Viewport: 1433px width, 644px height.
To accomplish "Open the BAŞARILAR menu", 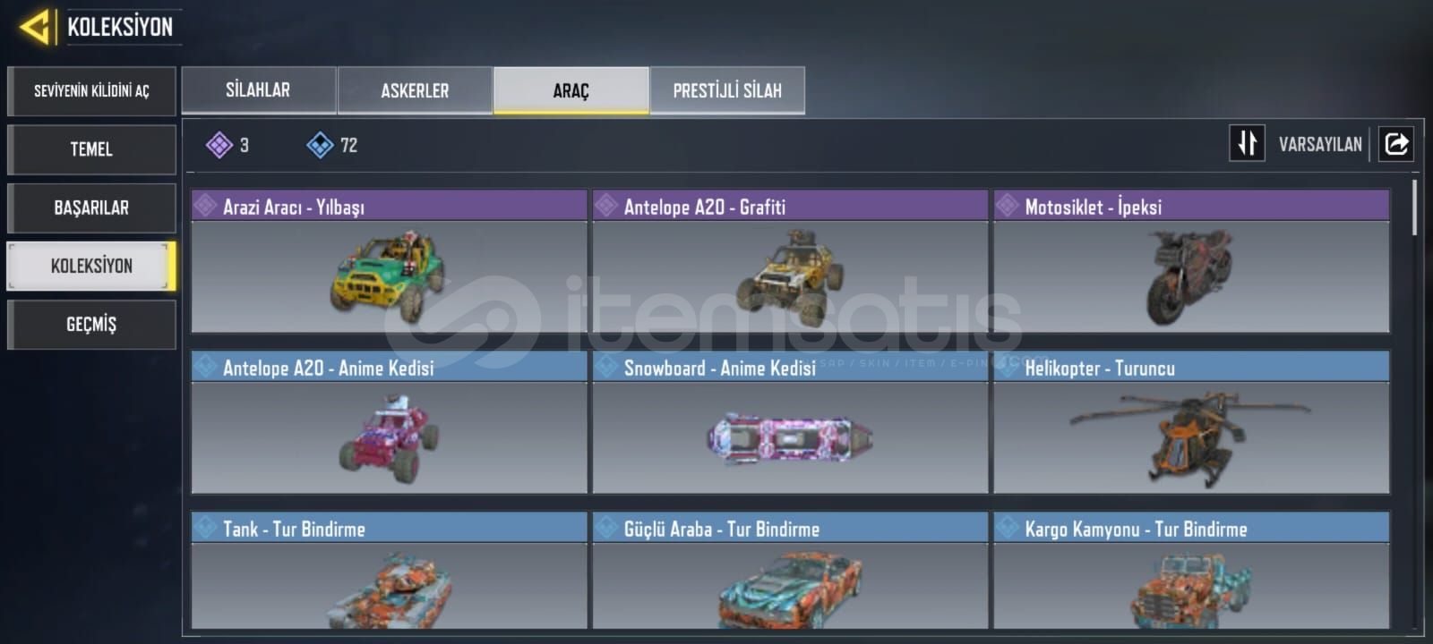I will 91,208.
